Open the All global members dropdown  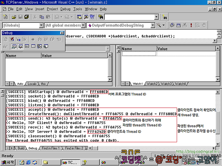point(83,25)
